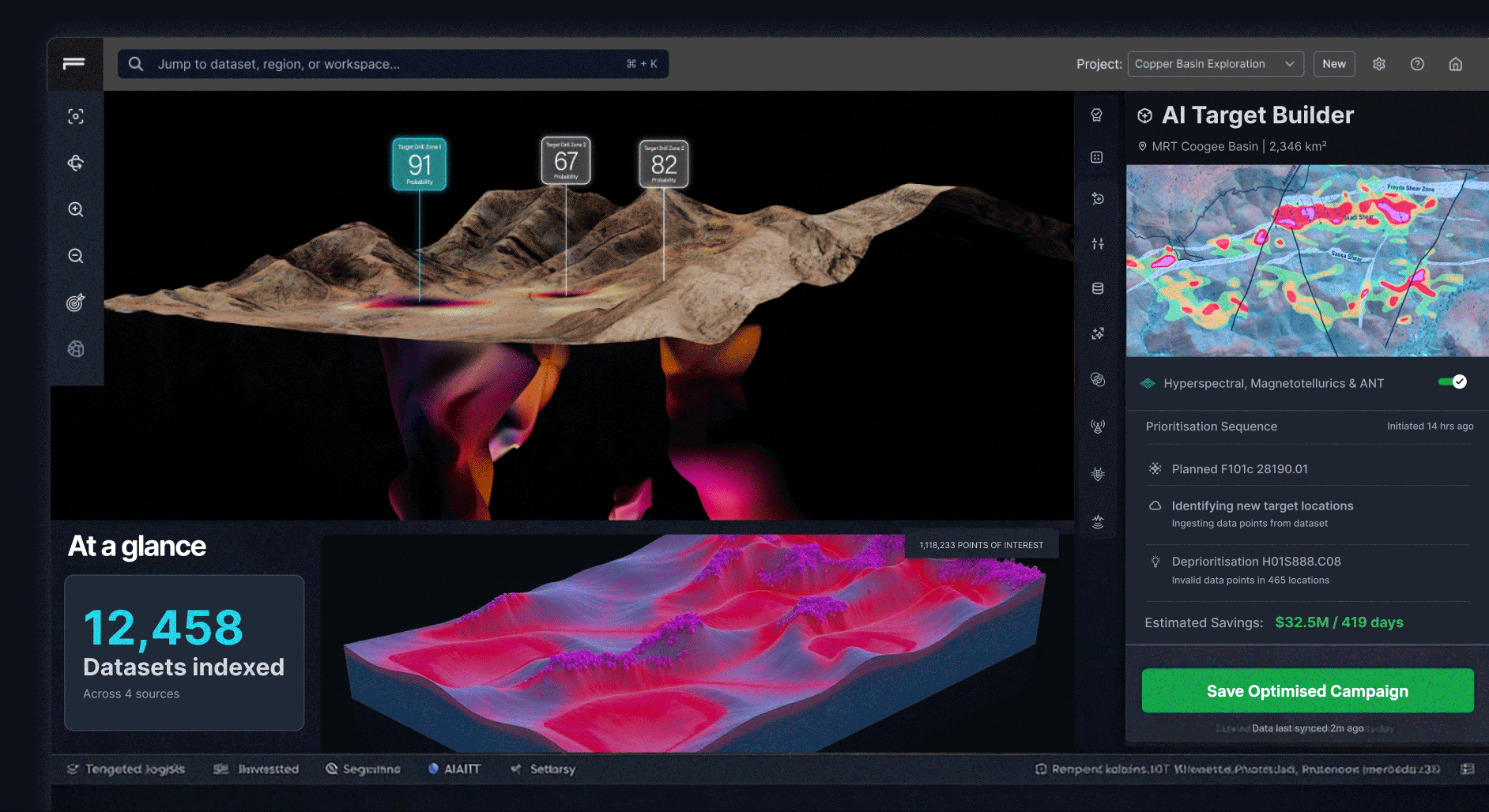Select the target bullseye tool
This screenshot has width=1489, height=812.
76,303
